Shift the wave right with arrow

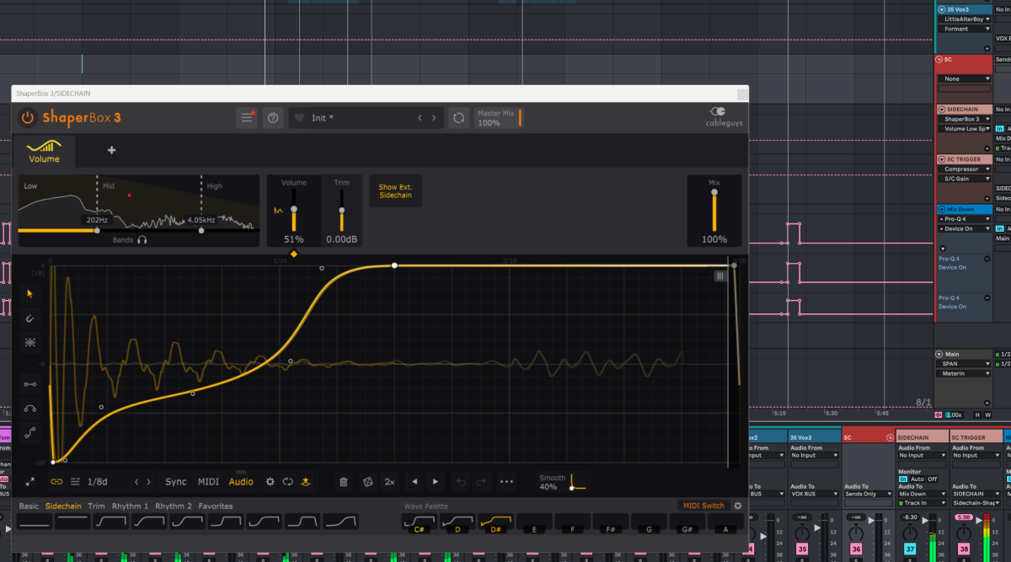click(x=436, y=482)
